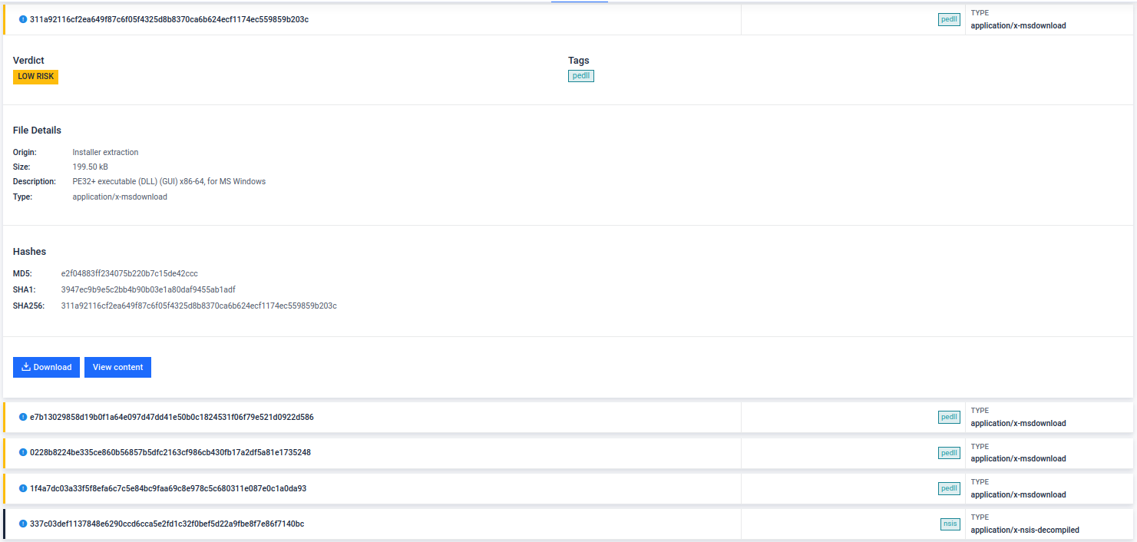1137x542 pixels.
Task: Click the LOW RISK verdict badge
Action: (x=35, y=76)
